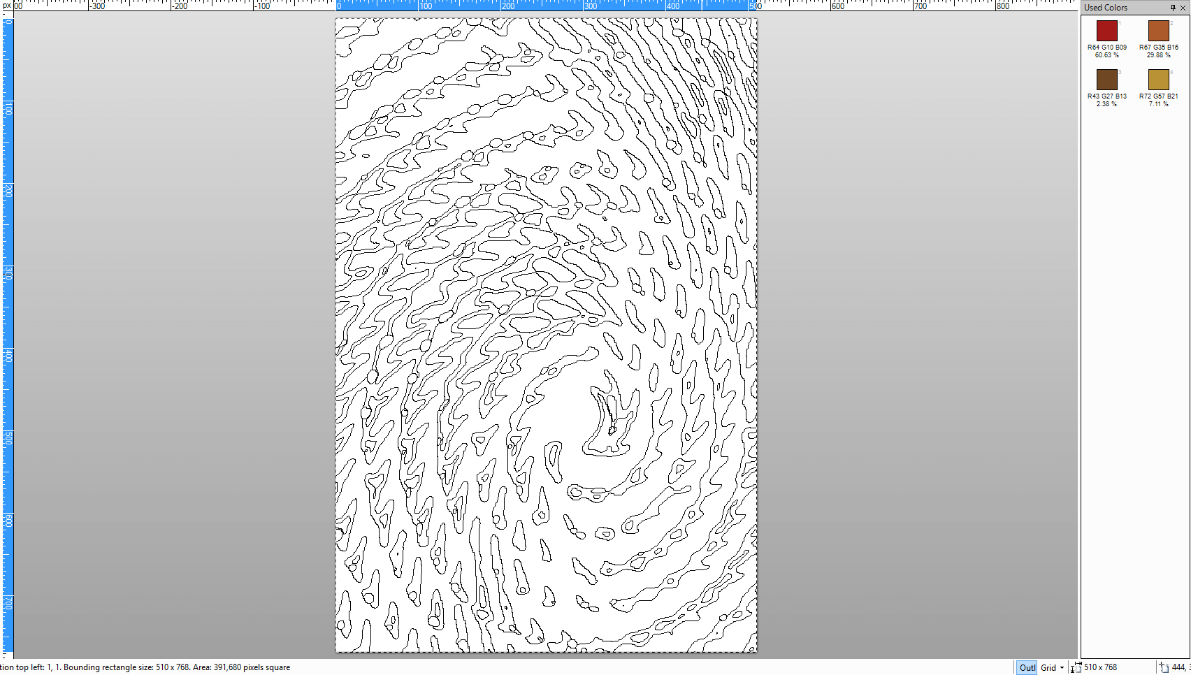Toggle the Outl outline view button
Viewport: 1191px width, 675px height.
point(1027,667)
